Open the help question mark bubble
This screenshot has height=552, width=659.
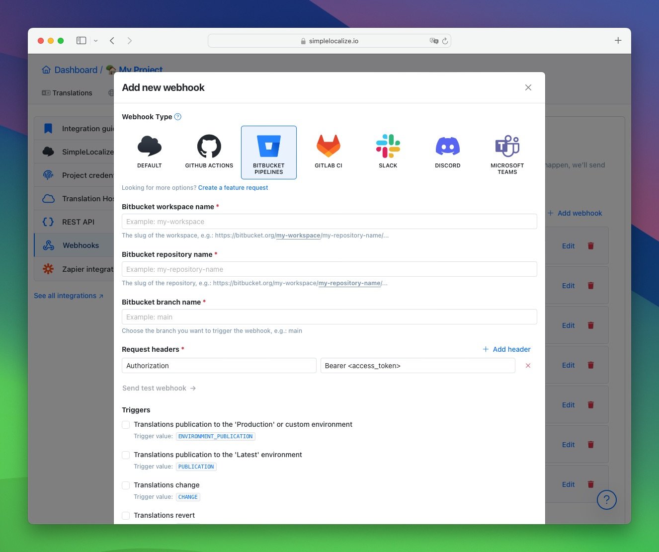[606, 500]
